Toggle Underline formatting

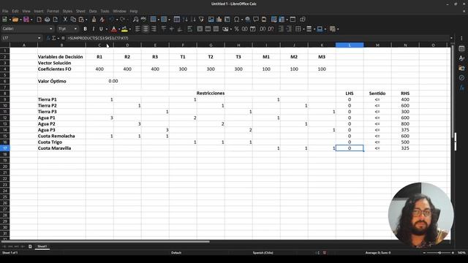[101, 29]
